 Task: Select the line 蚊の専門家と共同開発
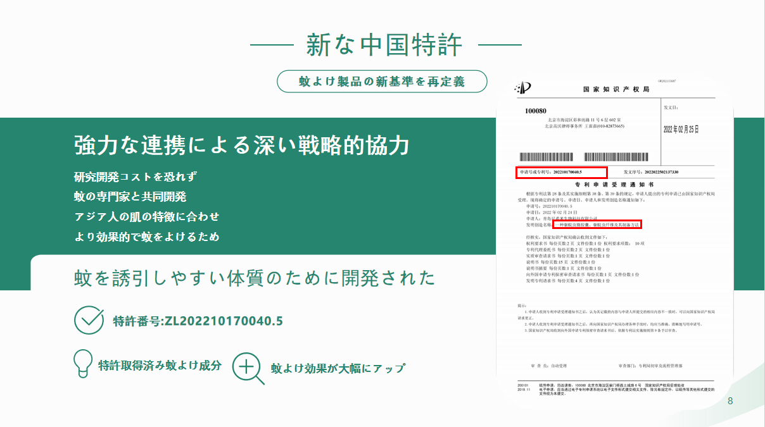pos(130,196)
